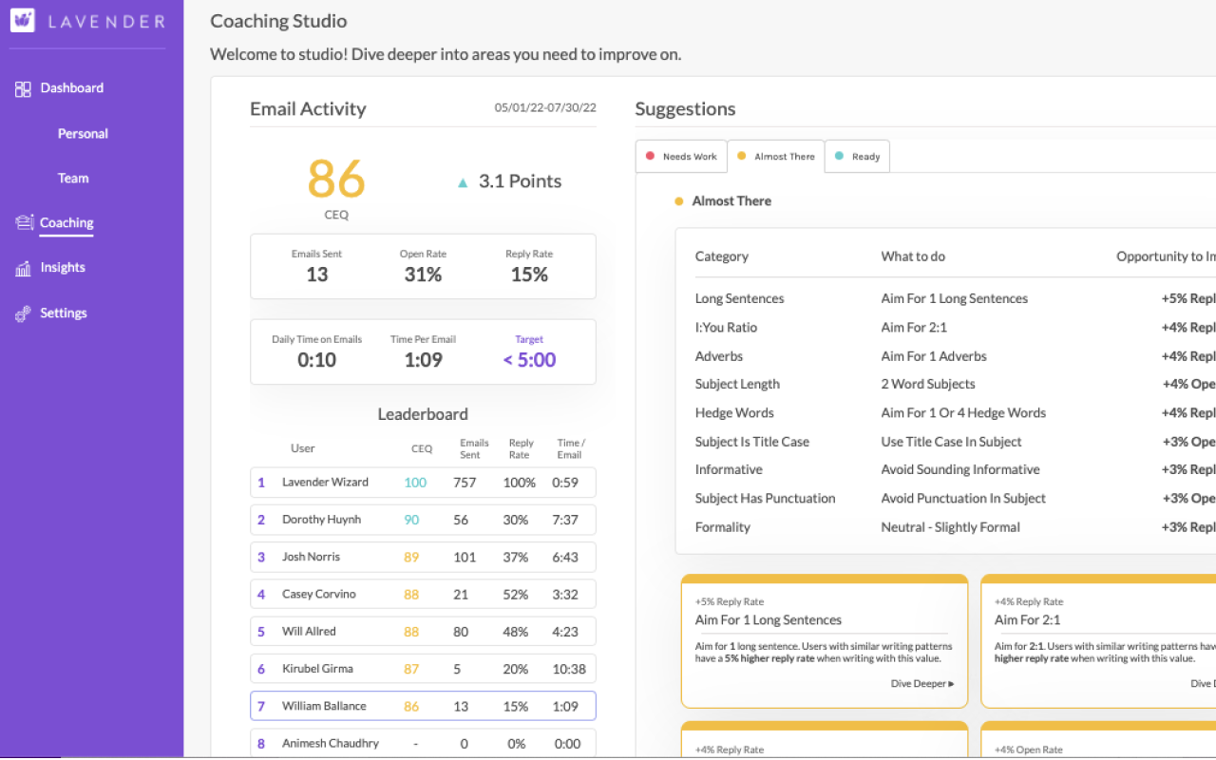Image resolution: width=1216 pixels, height=760 pixels.
Task: Select Kirubel Girma leaderboard row
Action: (423, 669)
